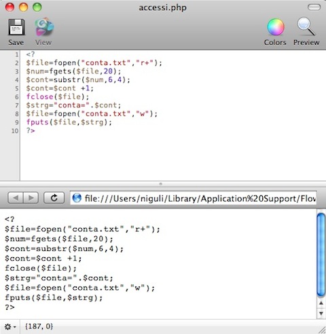Viewport: 326px width, 334px height.
Task: Click the fclose($file) line in editor
Action: pyautogui.click(x=58, y=96)
